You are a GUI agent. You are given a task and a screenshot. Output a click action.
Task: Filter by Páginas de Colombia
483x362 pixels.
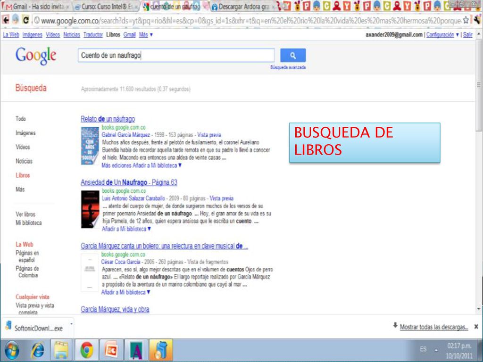(27, 272)
